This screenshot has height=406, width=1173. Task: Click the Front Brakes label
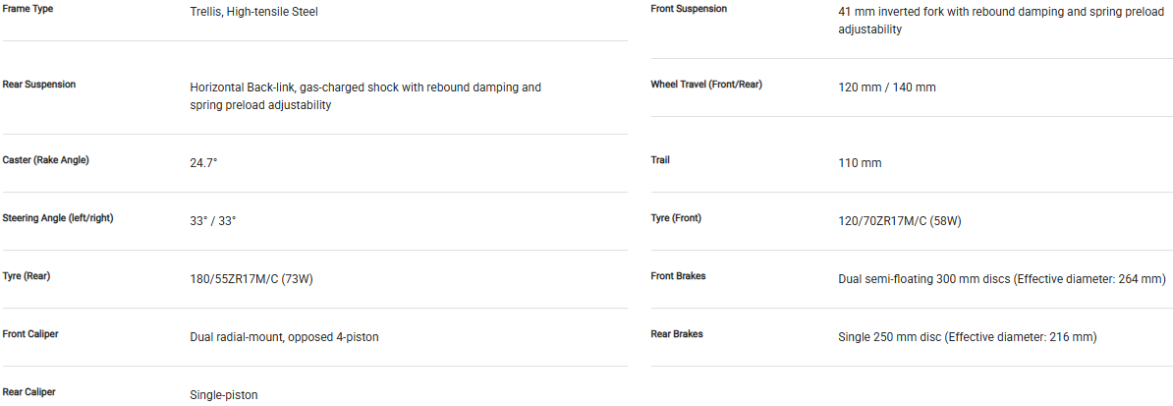click(678, 276)
